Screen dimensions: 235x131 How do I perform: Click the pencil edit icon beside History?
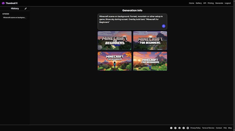tap(26, 8)
